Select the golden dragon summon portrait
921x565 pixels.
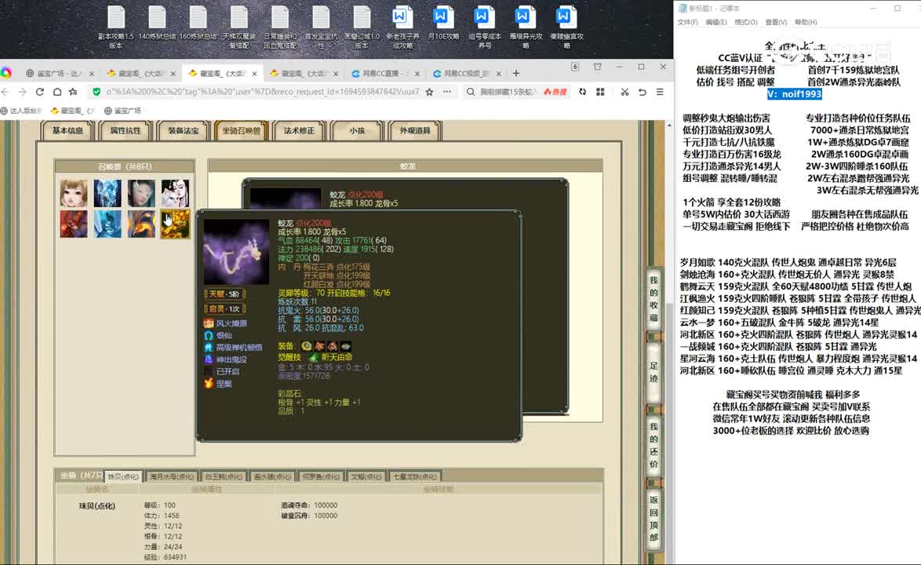[175, 224]
